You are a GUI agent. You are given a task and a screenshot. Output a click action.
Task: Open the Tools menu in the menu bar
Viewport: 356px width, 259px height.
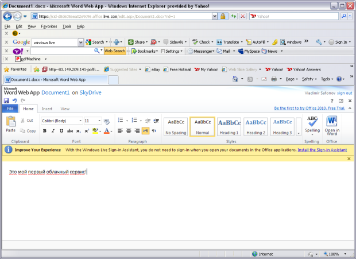pyautogui.click(x=67, y=26)
